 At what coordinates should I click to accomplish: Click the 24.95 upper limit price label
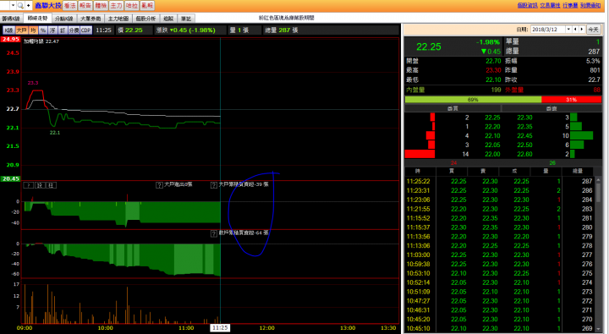click(x=10, y=39)
